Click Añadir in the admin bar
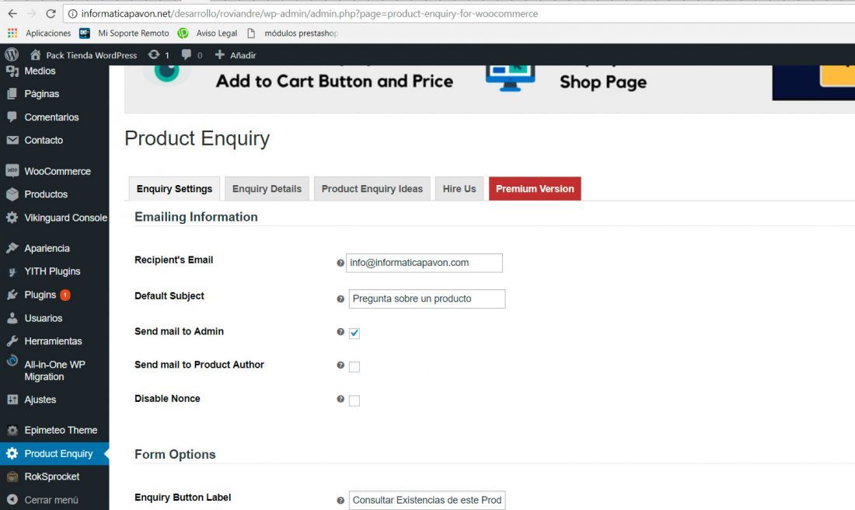The image size is (855, 510). (243, 55)
